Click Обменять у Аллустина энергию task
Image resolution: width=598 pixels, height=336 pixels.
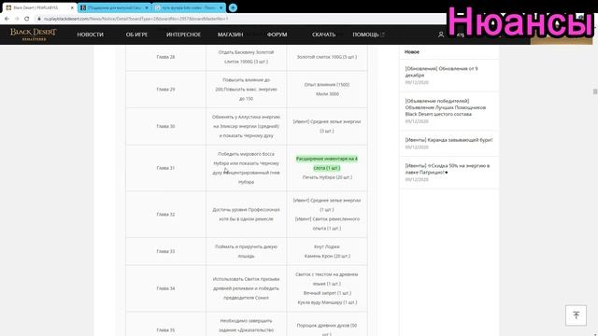[x=246, y=126]
